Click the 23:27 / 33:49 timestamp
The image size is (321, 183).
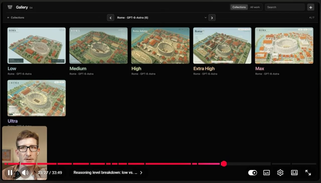pyautogui.click(x=50, y=172)
